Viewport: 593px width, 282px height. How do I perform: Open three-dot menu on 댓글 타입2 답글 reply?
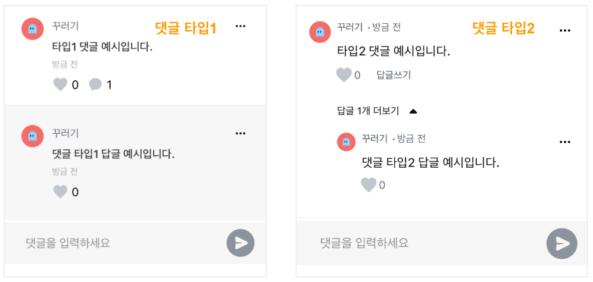564,142
